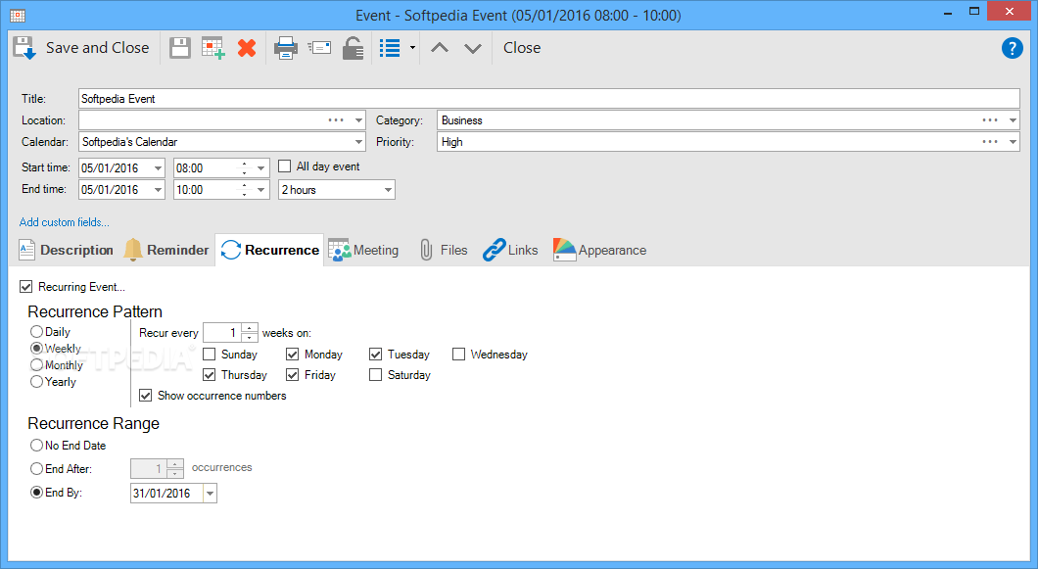The image size is (1038, 569).
Task: Click Save and Close button
Action: tap(81, 48)
